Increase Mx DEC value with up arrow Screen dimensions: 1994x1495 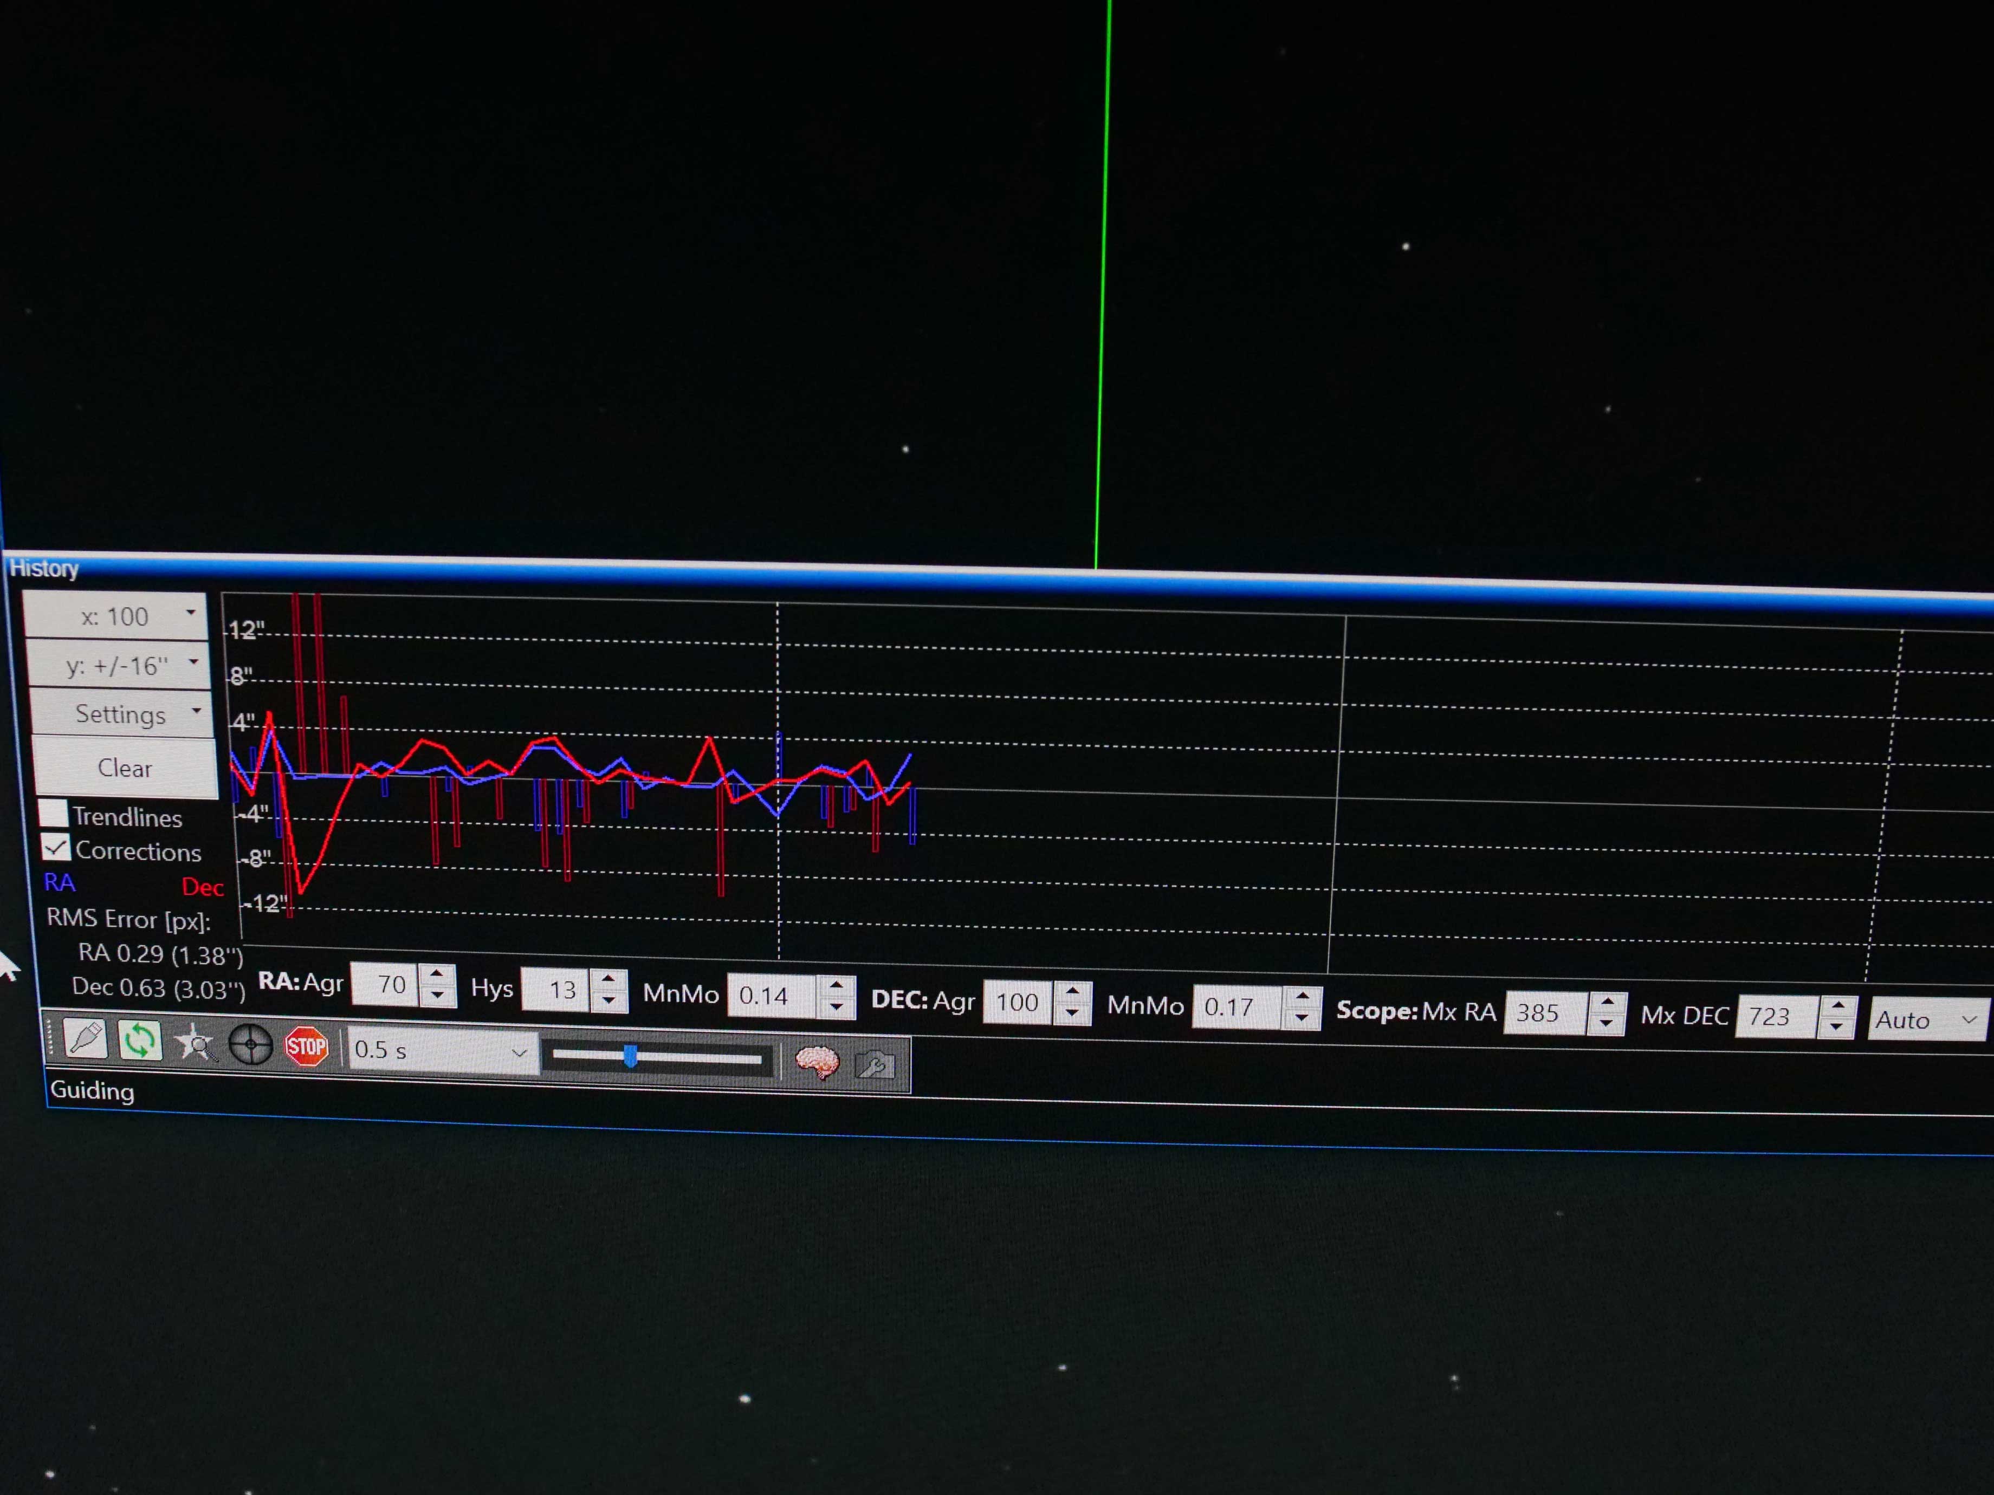(x=1838, y=1007)
